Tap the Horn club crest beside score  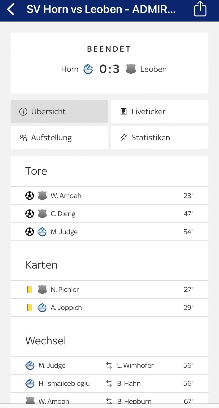(x=88, y=69)
